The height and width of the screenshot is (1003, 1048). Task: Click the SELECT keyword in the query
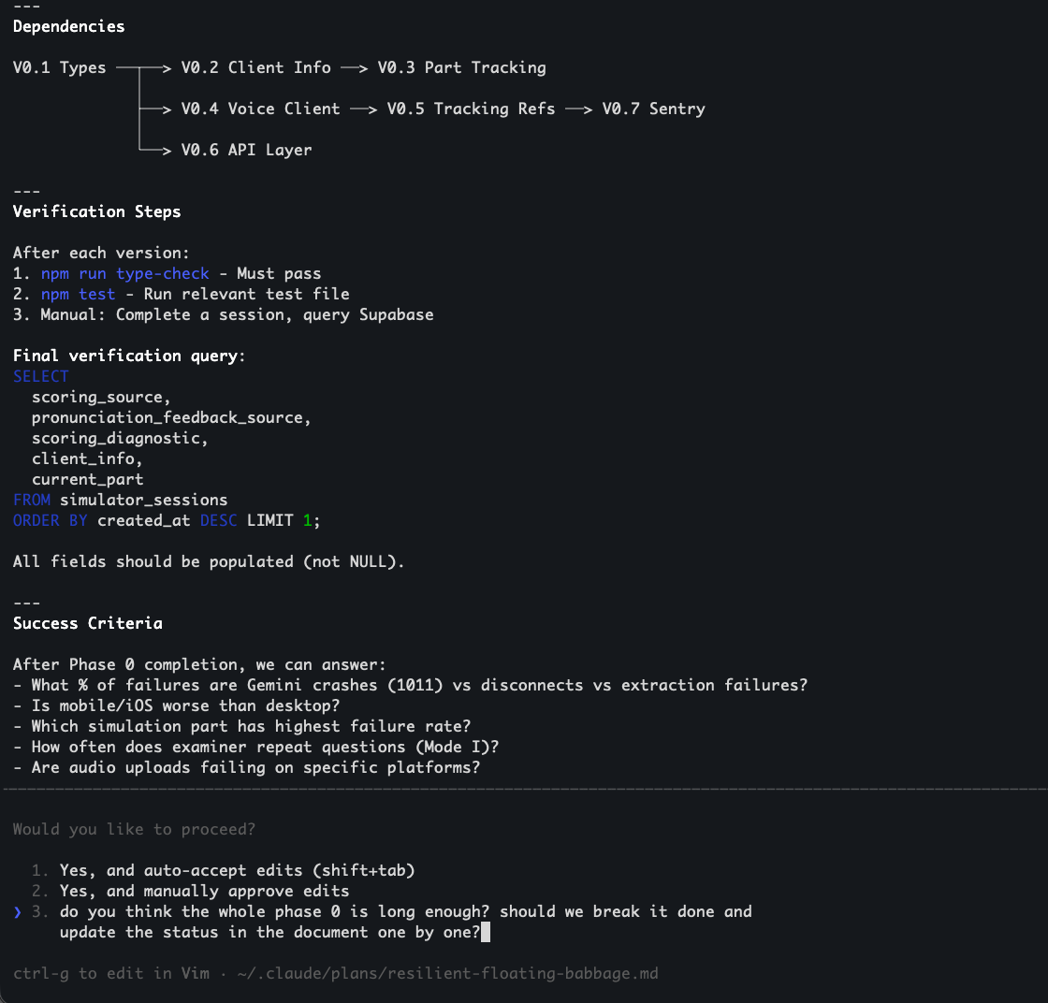click(40, 376)
